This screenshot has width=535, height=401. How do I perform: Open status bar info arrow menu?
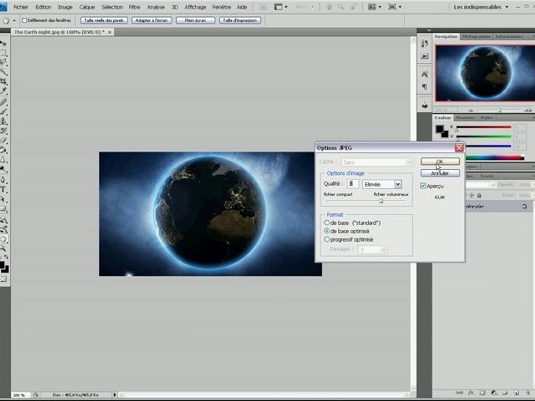(115, 394)
